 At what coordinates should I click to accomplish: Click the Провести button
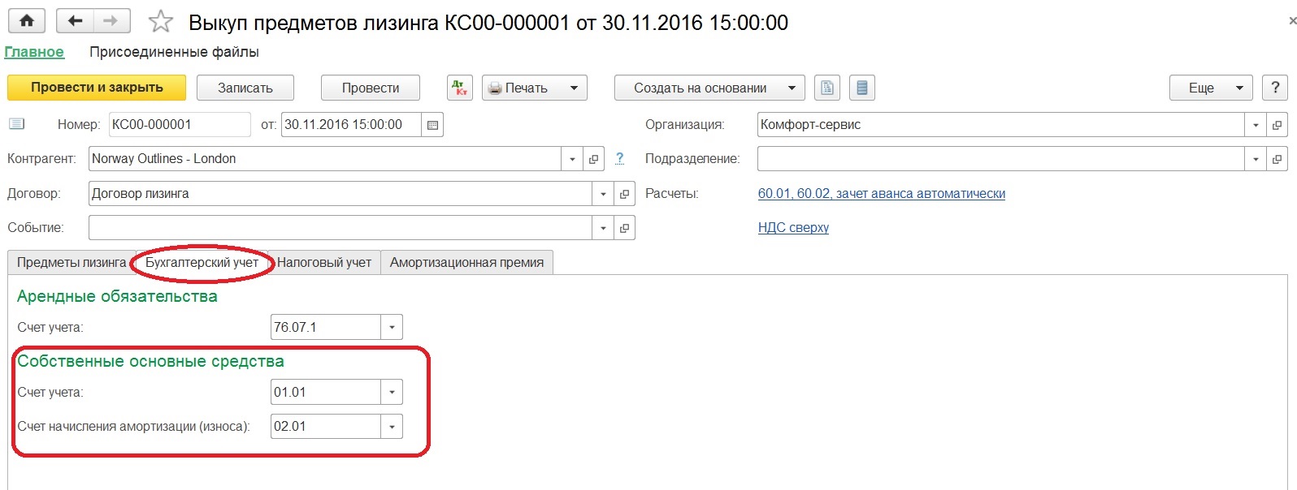pyautogui.click(x=371, y=88)
